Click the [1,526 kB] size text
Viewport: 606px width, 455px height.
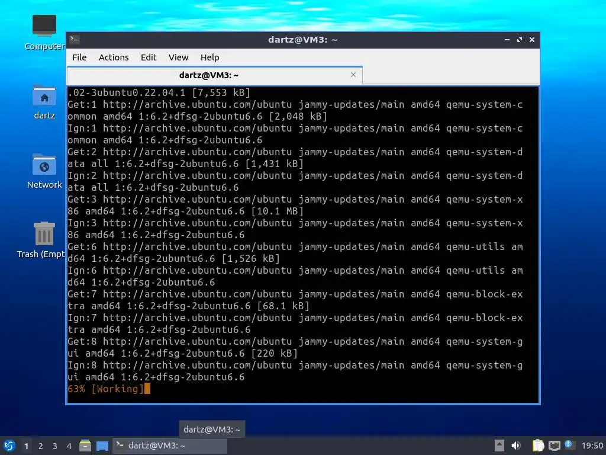click(x=250, y=258)
